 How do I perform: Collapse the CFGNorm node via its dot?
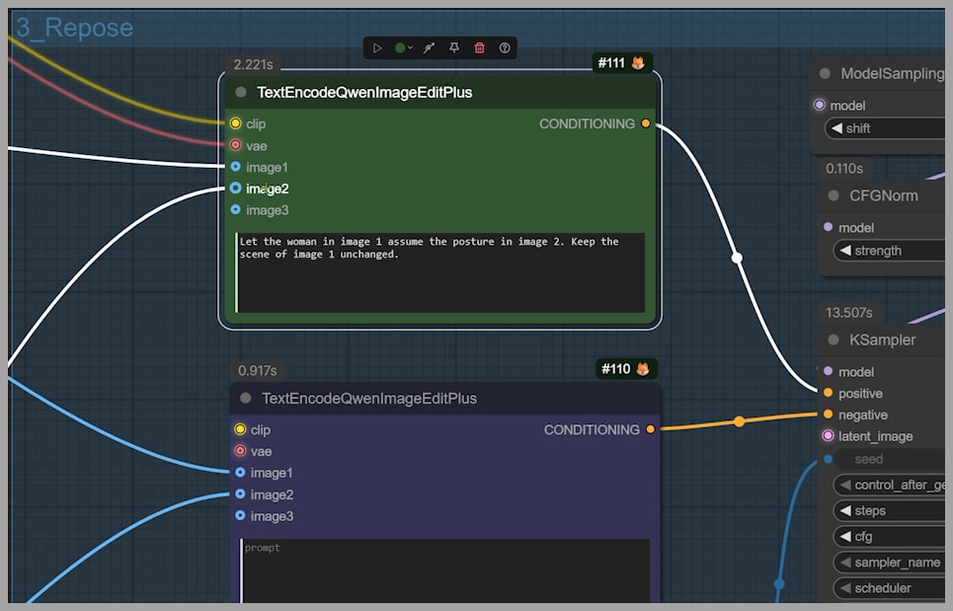click(834, 195)
